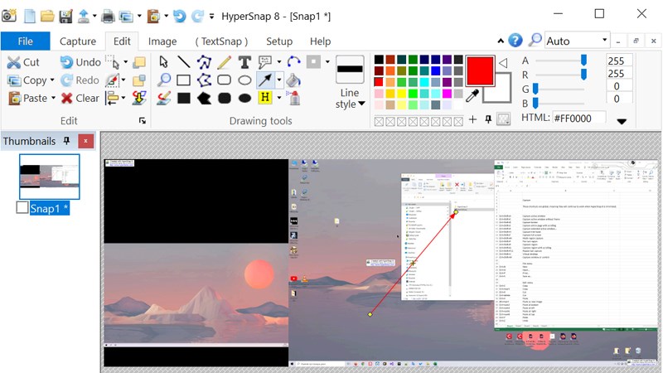The width and height of the screenshot is (663, 373).
Task: Select the Text tool in Drawing tools
Action: point(244,62)
